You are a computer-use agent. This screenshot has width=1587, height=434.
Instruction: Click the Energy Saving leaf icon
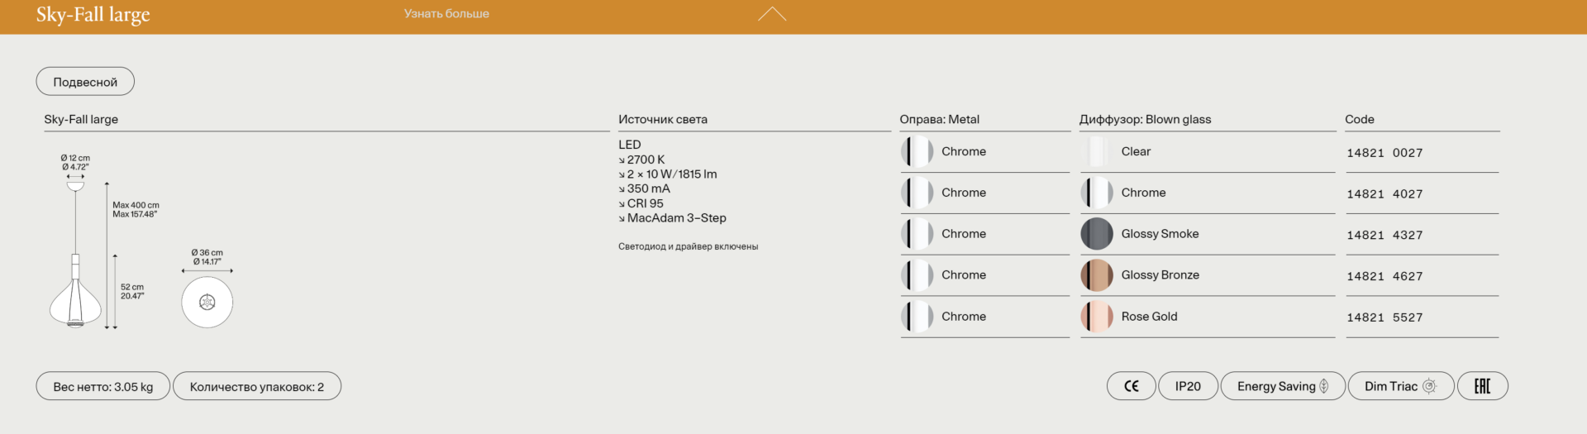[1324, 386]
